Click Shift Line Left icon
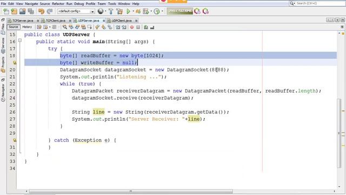The height and width of the screenshot is (195, 346). click(118, 27)
